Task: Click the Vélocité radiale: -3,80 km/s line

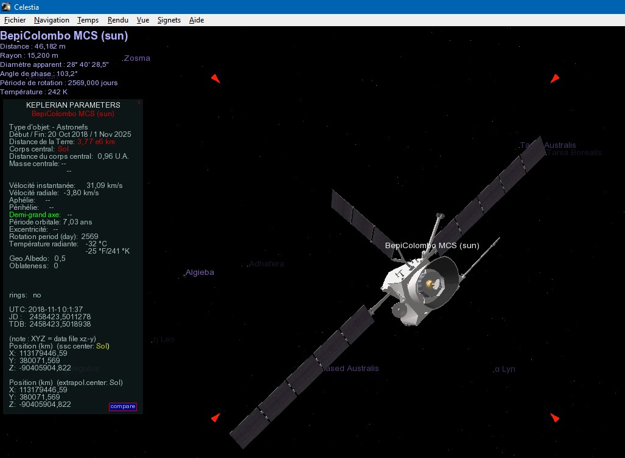Action: [54, 193]
